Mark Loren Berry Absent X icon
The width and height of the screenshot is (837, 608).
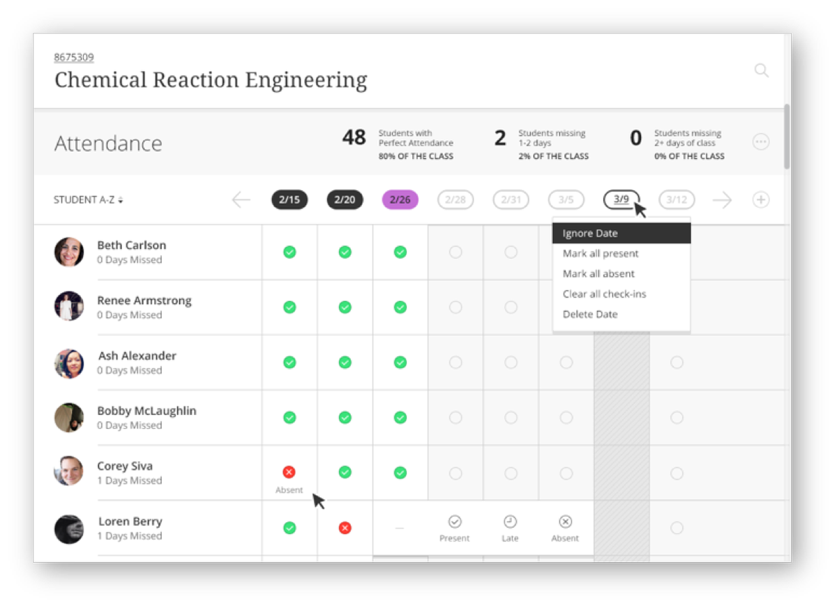click(x=566, y=522)
